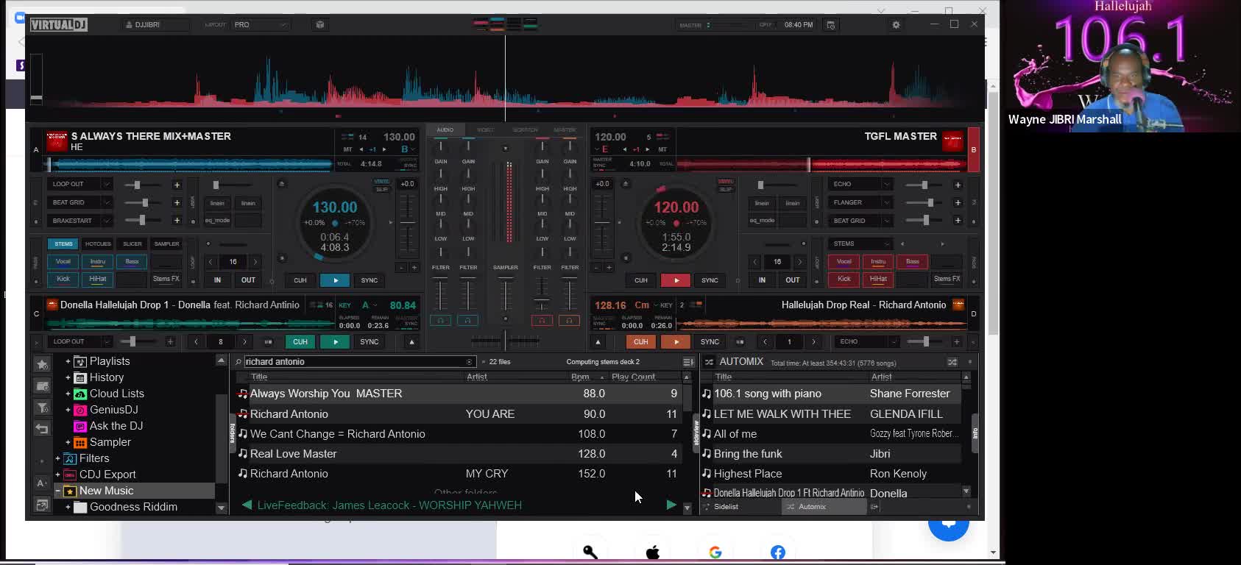Screen dimensions: 1241x565
Task: Toggle left headphone cue button on mixer
Action: (x=440, y=321)
